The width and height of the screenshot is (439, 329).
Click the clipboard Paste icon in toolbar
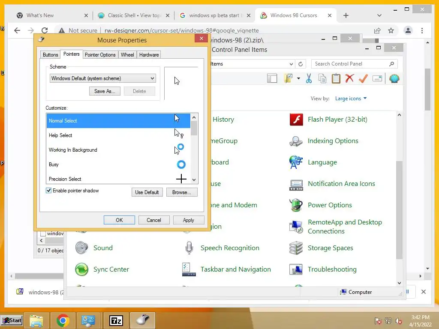336,79
